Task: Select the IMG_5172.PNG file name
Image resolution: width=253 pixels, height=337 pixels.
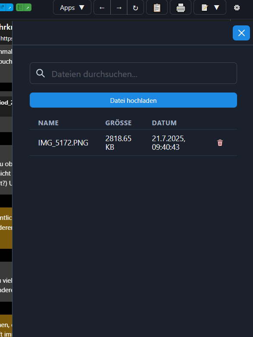Action: [x=63, y=143]
